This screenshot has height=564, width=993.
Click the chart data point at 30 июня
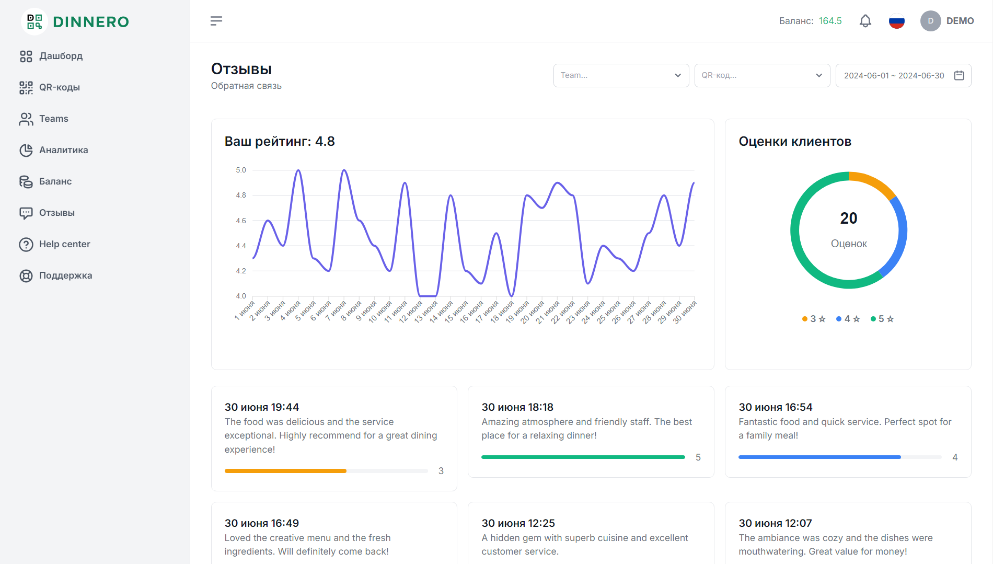[x=694, y=183]
